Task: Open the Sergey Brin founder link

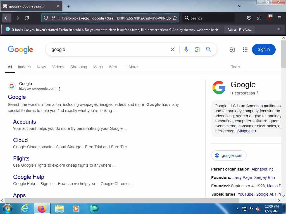Action: tap(264, 177)
